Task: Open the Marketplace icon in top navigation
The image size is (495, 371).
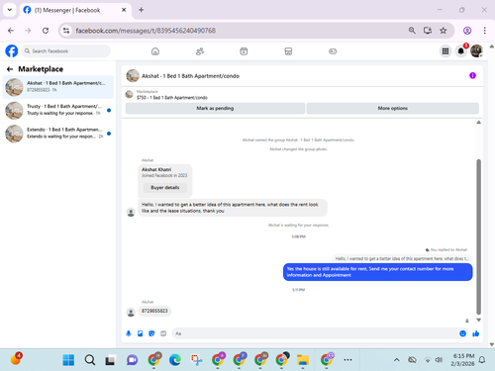Action: pos(288,51)
